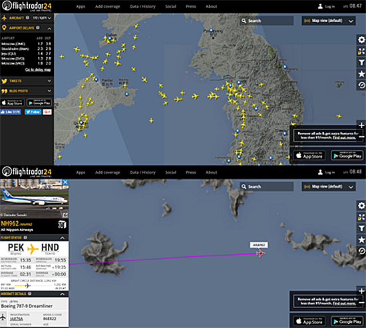Click the Pyongyang airport pin on the map
Screen dimensions: 366x328
pos(211,31)
